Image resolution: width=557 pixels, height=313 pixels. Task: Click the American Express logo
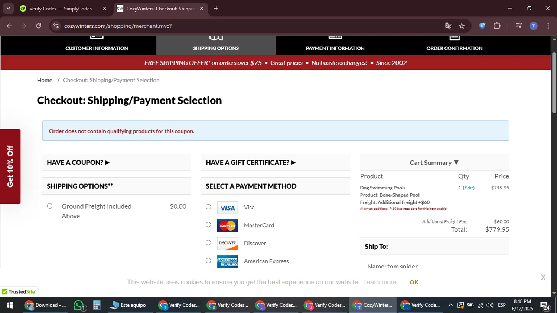[227, 261]
